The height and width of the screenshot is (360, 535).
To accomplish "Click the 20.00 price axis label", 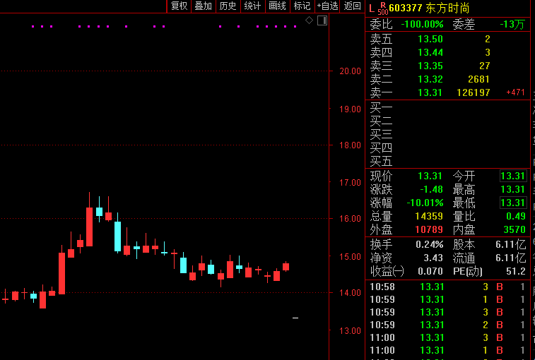I will coord(350,71).
